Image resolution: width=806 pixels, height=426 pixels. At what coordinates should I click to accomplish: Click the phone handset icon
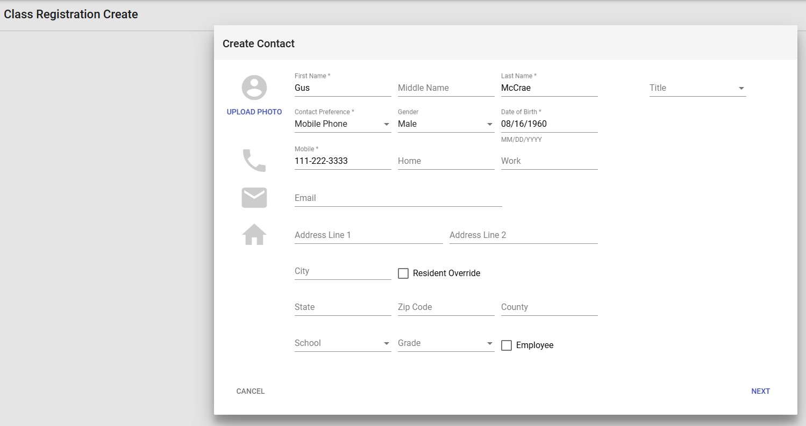[x=254, y=161]
